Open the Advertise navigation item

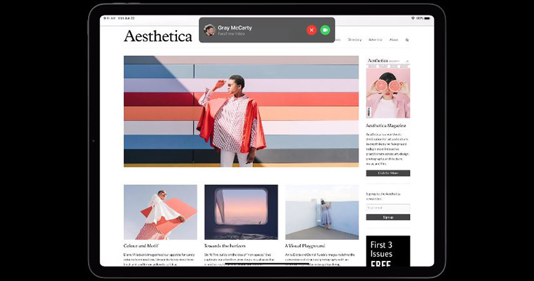tap(375, 40)
